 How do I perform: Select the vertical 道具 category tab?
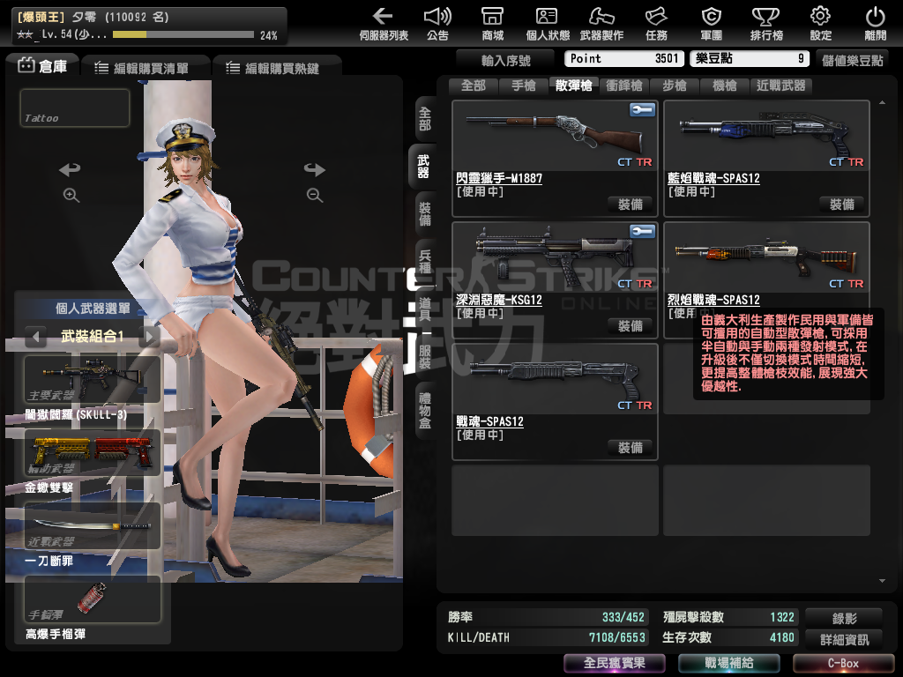click(425, 309)
